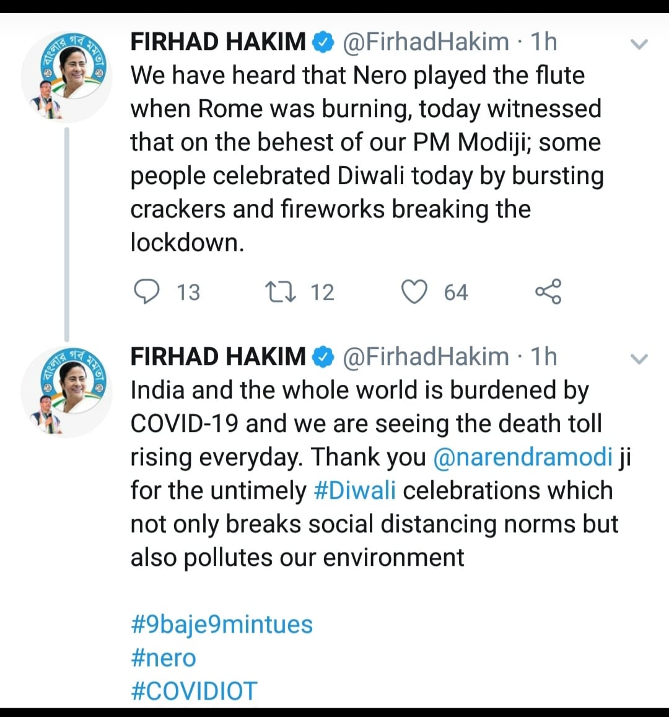The image size is (669, 717).
Task: Open first tweet's profile picture
Action: click(x=66, y=77)
